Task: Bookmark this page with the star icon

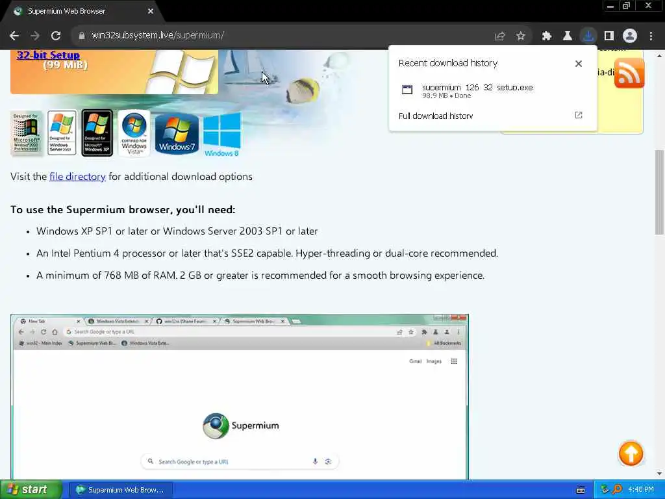Action: [x=521, y=36]
